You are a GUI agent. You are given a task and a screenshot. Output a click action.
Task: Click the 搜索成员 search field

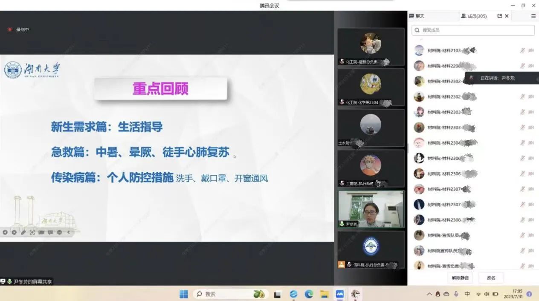[x=473, y=30]
